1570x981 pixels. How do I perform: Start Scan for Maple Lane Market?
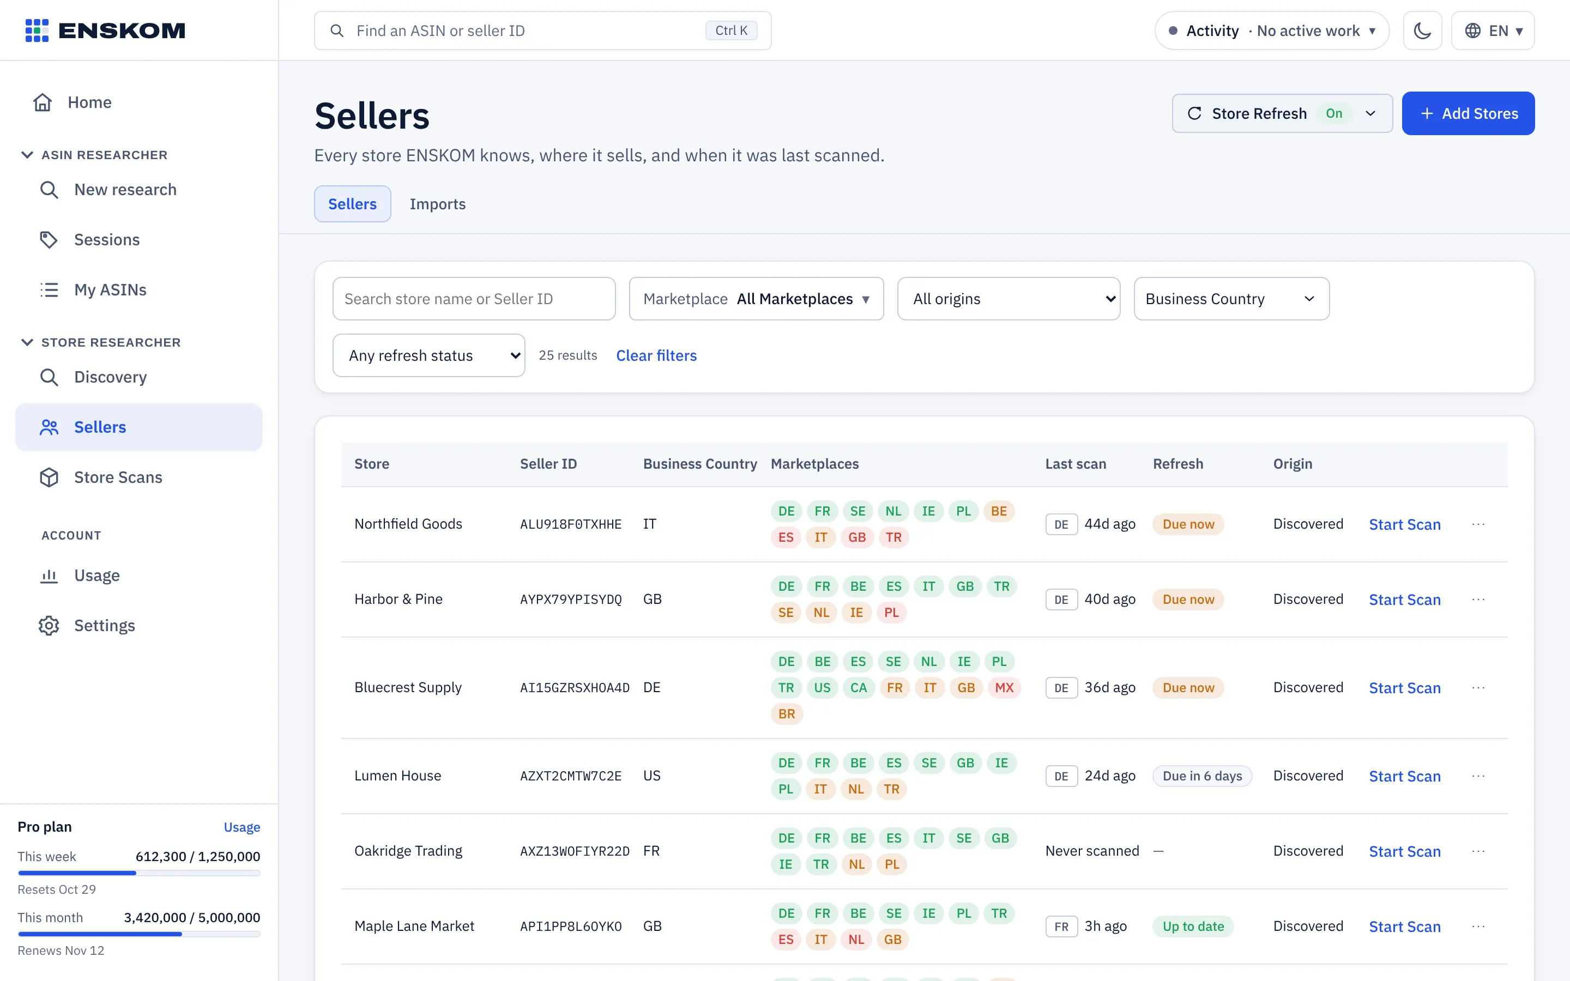coord(1405,927)
